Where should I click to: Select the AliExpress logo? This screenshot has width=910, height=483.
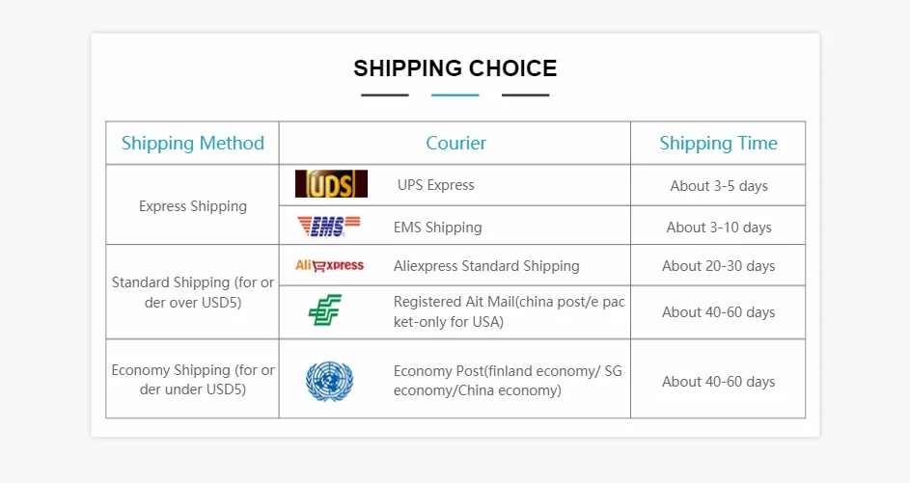point(329,265)
